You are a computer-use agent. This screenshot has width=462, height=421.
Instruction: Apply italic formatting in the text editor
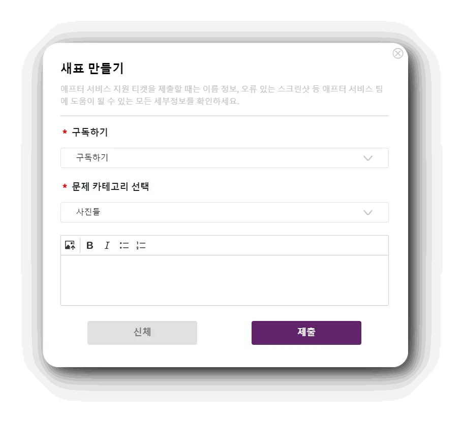107,245
